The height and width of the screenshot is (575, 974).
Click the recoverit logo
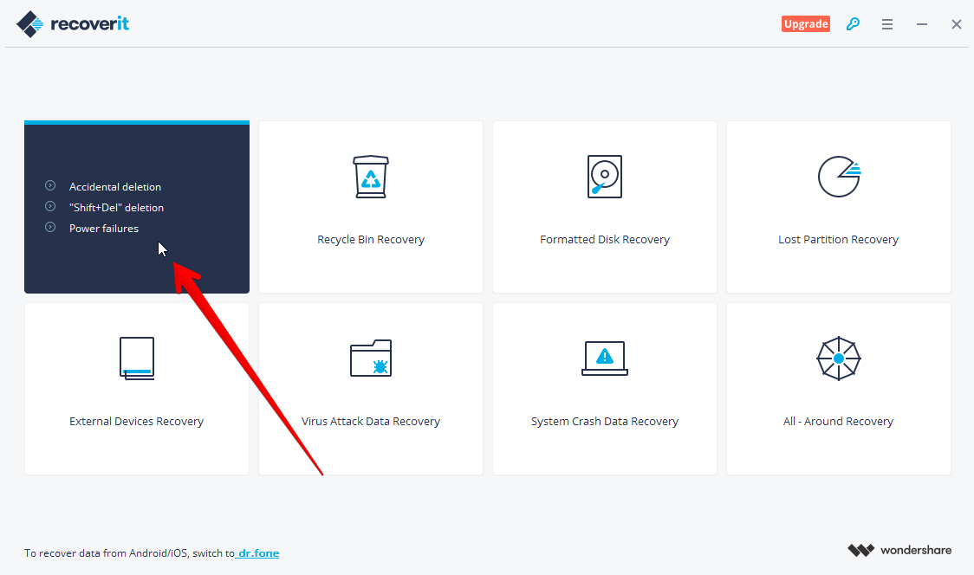[73, 24]
